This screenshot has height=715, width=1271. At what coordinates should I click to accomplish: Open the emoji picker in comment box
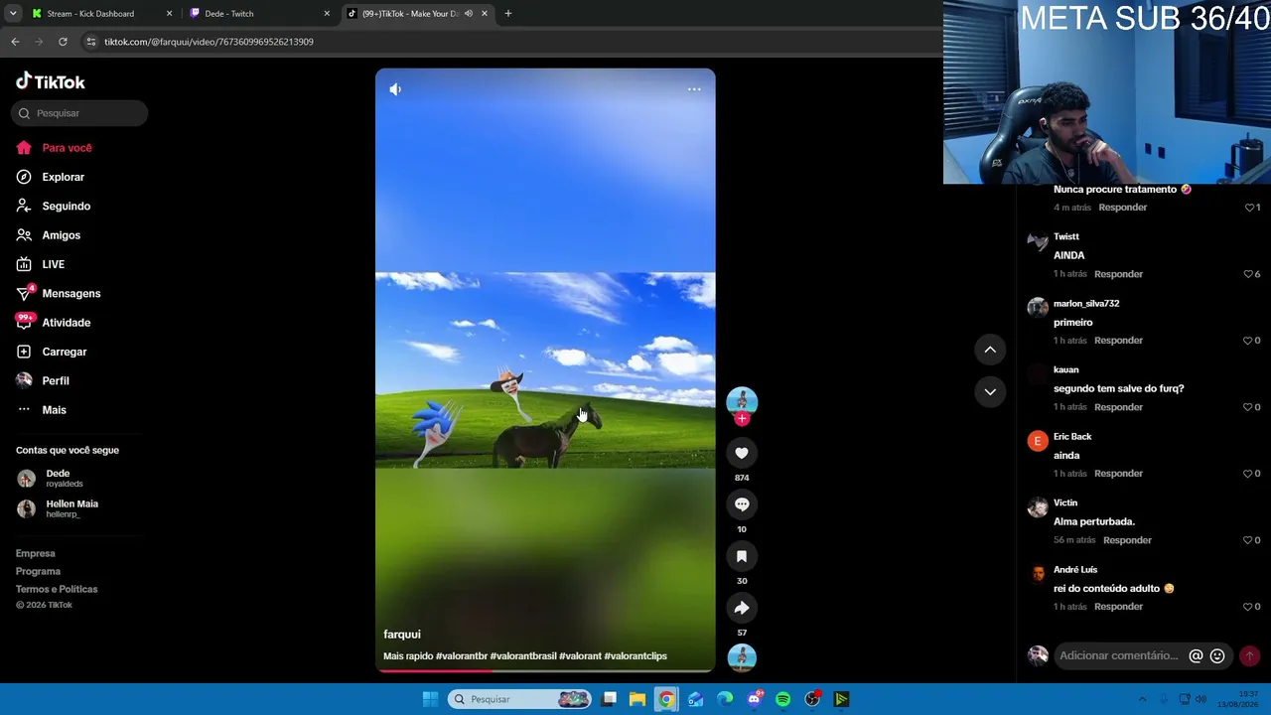(x=1217, y=655)
